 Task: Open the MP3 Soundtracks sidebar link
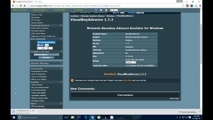coord(38,106)
